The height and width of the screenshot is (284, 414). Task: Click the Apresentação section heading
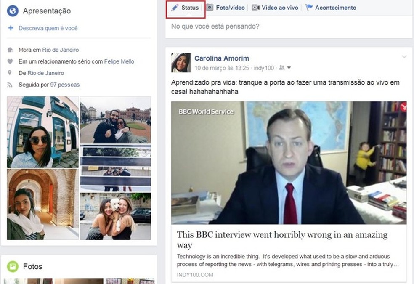click(x=47, y=11)
